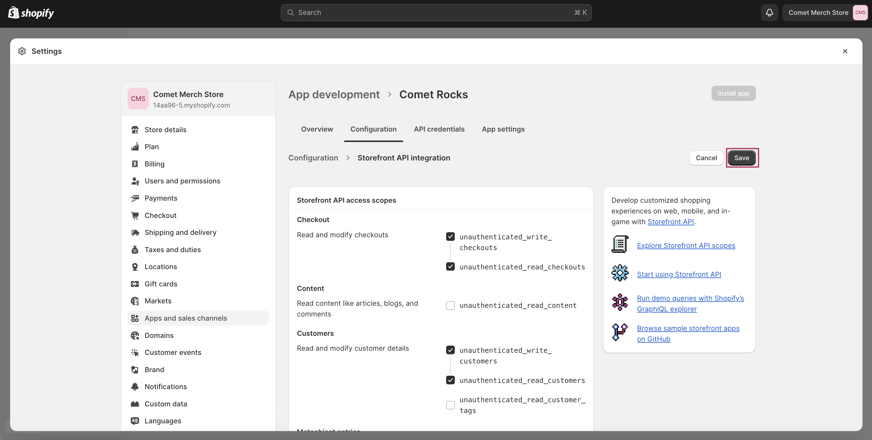Open Store details via its storefront icon
Viewport: 872px width, 440px height.
(135, 129)
